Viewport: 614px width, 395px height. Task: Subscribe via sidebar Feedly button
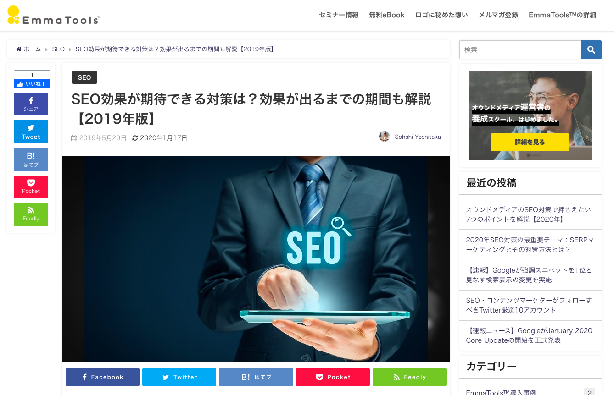tap(31, 214)
